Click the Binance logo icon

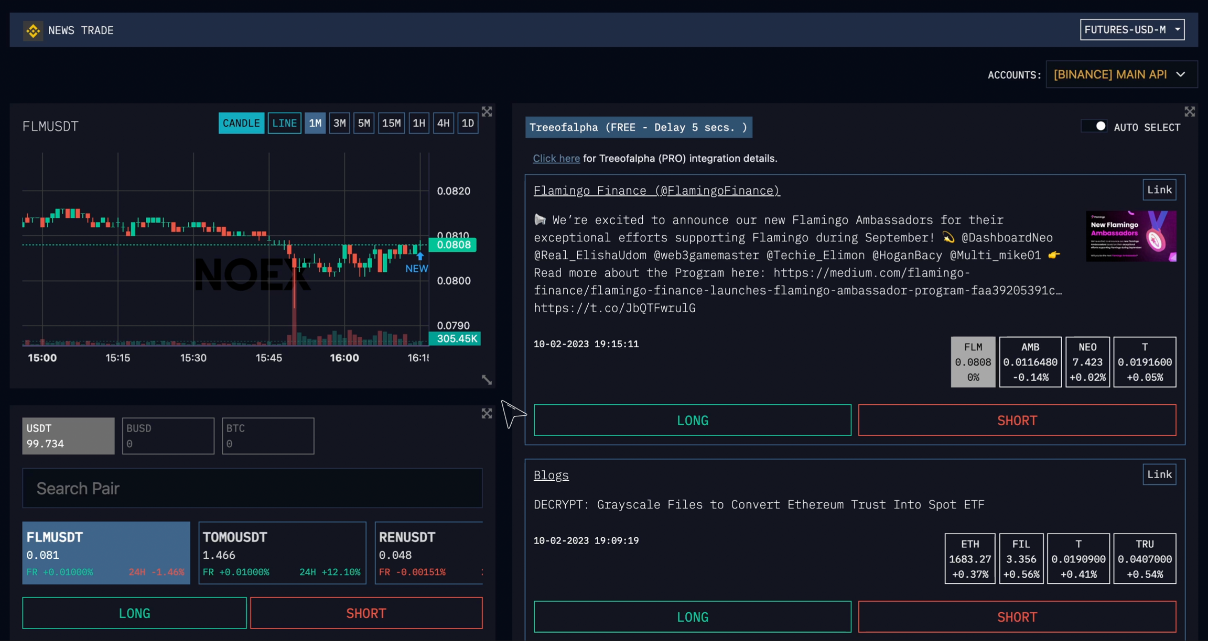(x=33, y=30)
